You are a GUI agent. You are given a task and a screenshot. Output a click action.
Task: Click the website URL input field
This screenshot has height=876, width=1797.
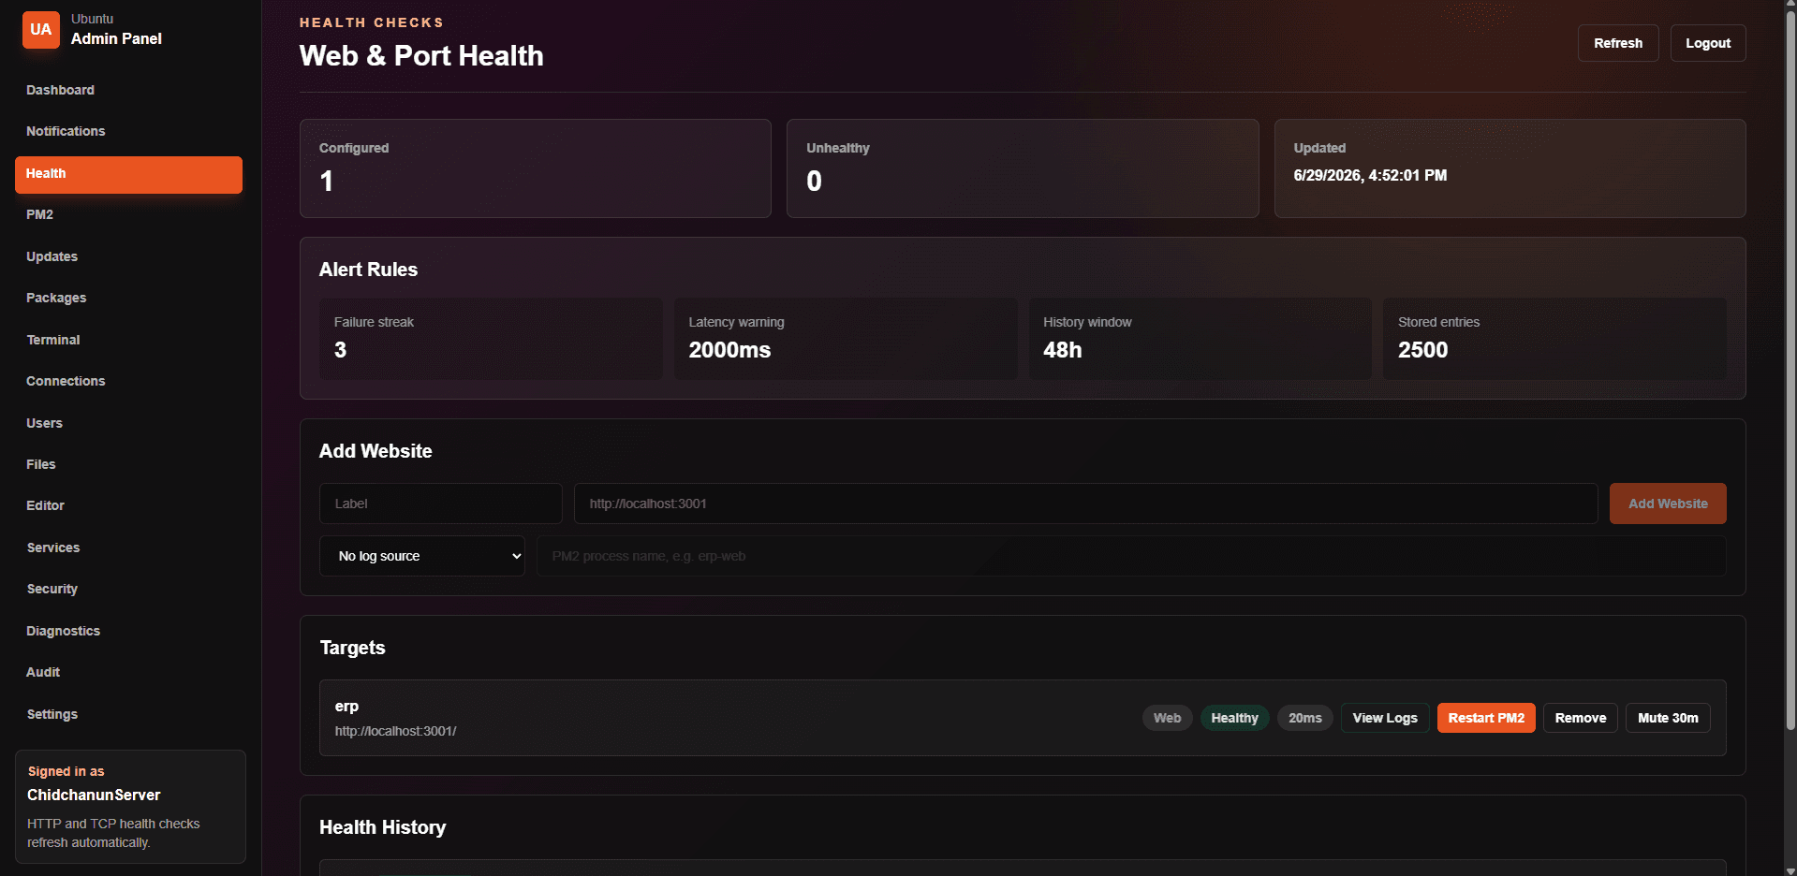click(x=1085, y=504)
